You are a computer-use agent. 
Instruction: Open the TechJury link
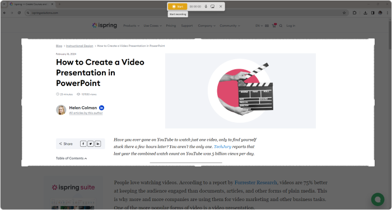click(x=222, y=147)
